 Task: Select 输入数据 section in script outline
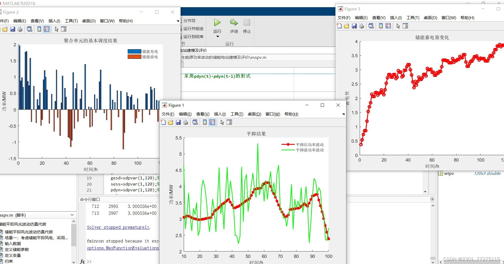[13, 244]
